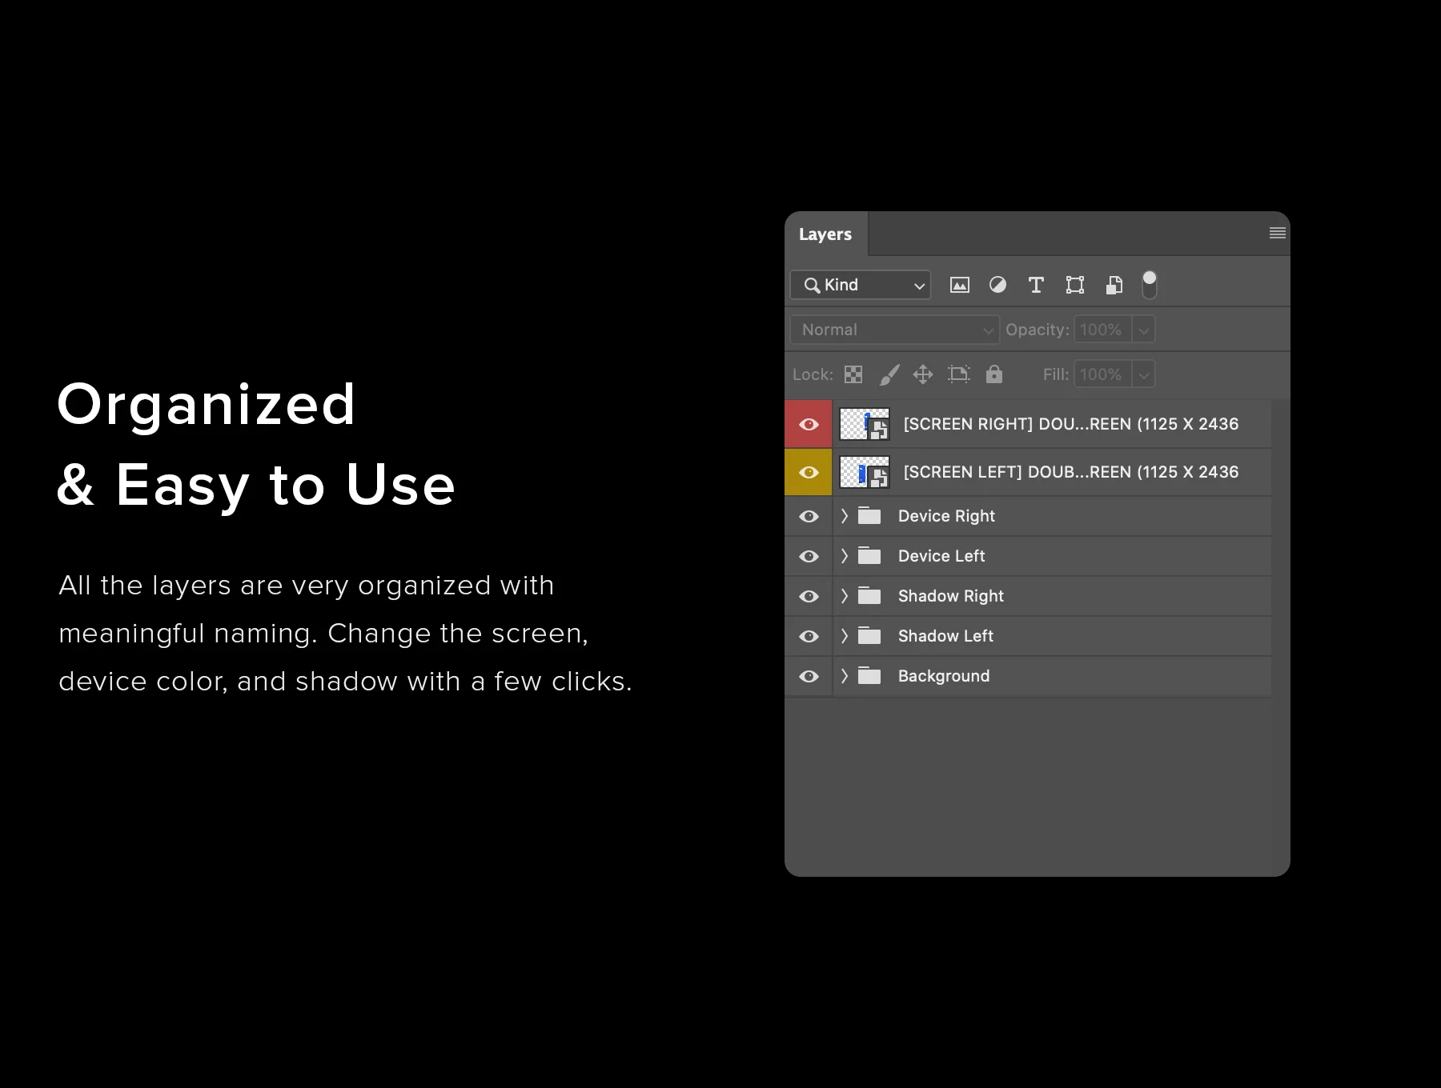Screen dimensions: 1441x1088
Task: Lock artboard nesting icon
Action: pos(958,374)
